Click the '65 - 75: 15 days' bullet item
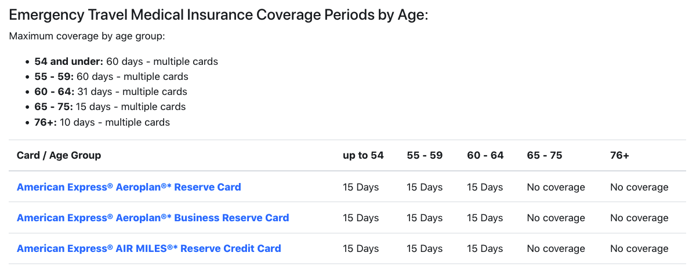 click(110, 107)
